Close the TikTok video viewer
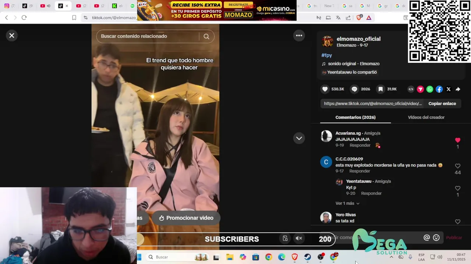471x264 pixels. [x=12, y=36]
